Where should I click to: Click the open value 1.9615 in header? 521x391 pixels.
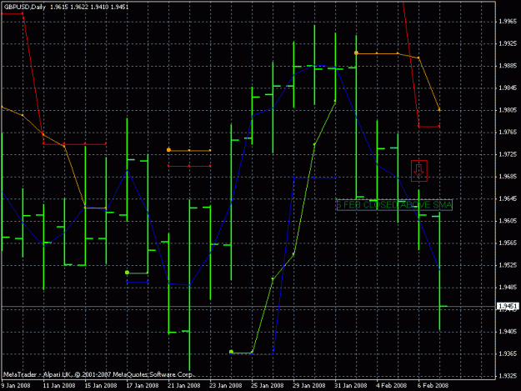tap(59, 7)
